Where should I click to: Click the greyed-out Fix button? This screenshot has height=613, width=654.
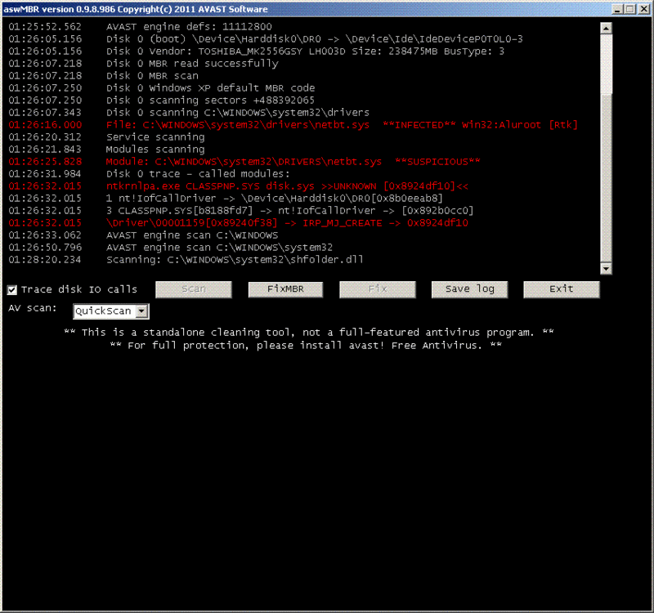378,289
